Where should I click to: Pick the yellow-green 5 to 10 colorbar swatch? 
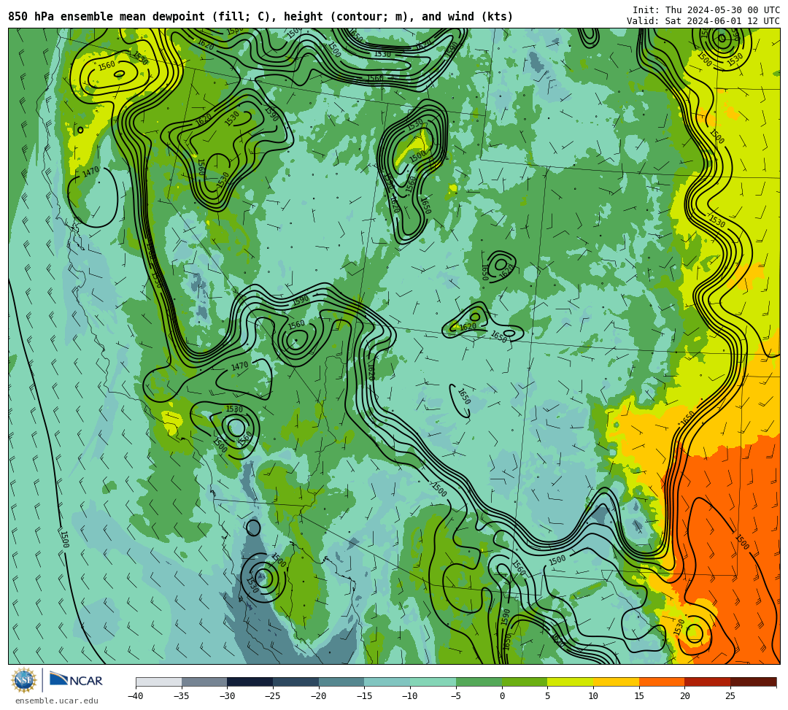571,682
